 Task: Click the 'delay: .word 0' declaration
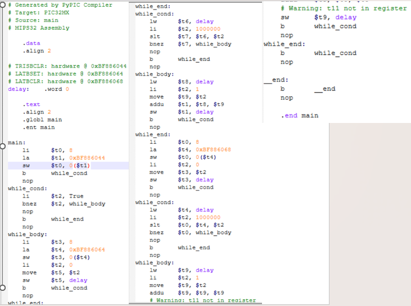click(38, 89)
